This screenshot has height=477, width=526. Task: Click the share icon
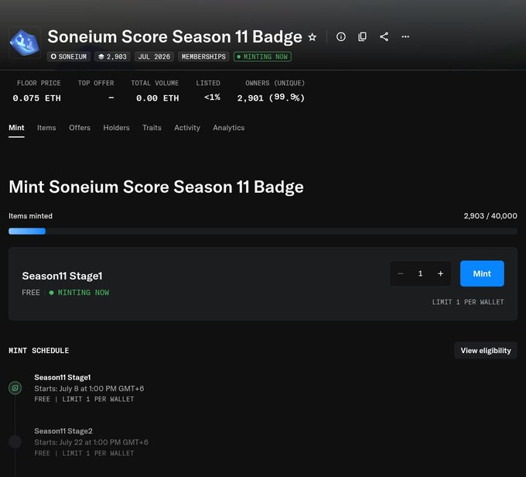pos(384,36)
